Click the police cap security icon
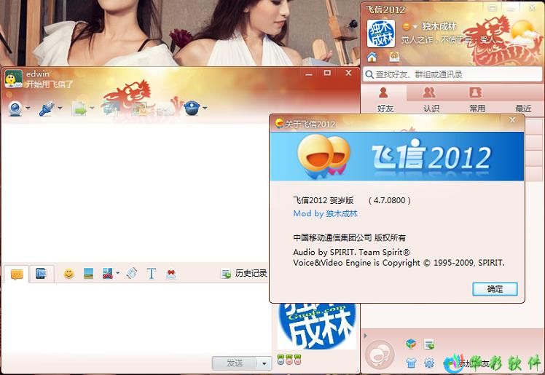Screen dimensions: 545x375 click(x=192, y=108)
